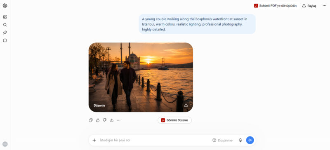Open chat search with magnifier icon
This screenshot has height=150, width=330.
pos(5,25)
